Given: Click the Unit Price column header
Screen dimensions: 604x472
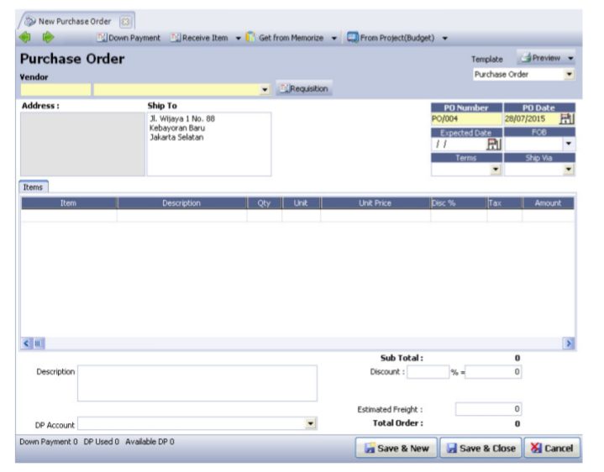Looking at the screenshot, I should pyautogui.click(x=376, y=203).
